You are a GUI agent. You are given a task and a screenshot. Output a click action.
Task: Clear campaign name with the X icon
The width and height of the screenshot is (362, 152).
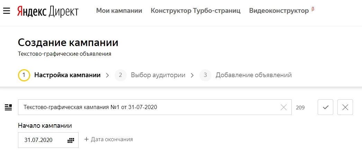click(283, 107)
